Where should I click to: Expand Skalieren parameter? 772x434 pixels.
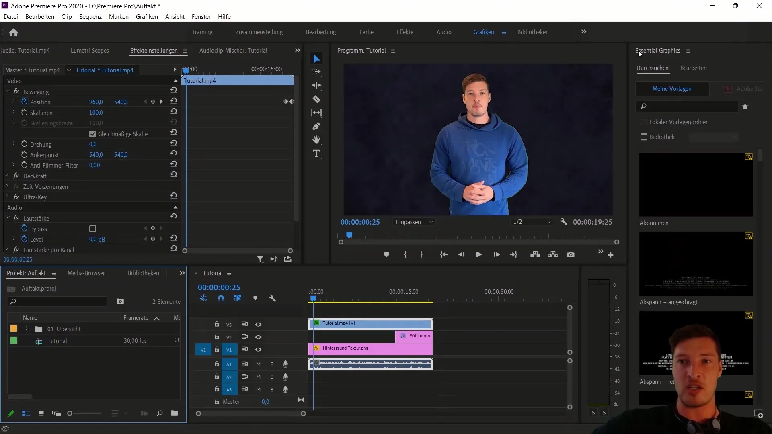coord(14,112)
